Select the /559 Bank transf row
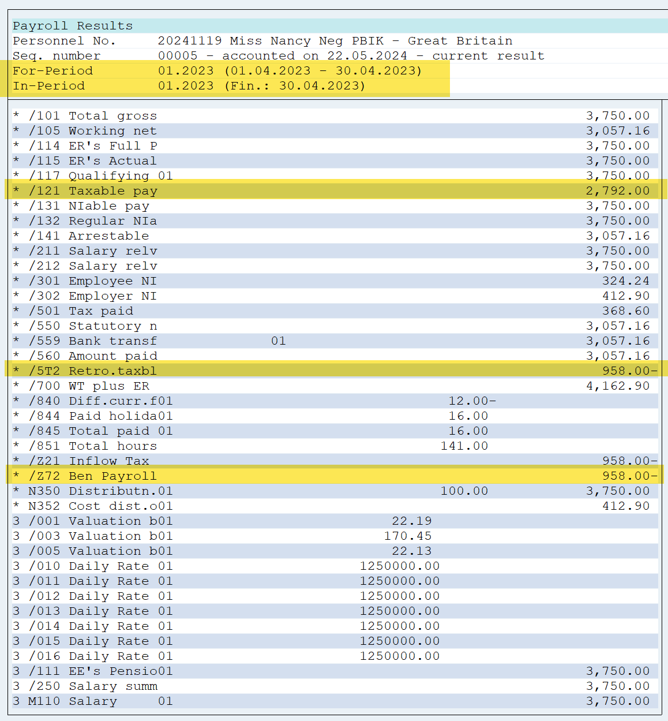The width and height of the screenshot is (668, 721). [335, 341]
